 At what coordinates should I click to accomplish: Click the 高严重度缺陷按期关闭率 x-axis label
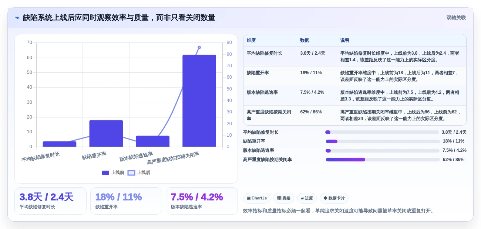coord(173,158)
